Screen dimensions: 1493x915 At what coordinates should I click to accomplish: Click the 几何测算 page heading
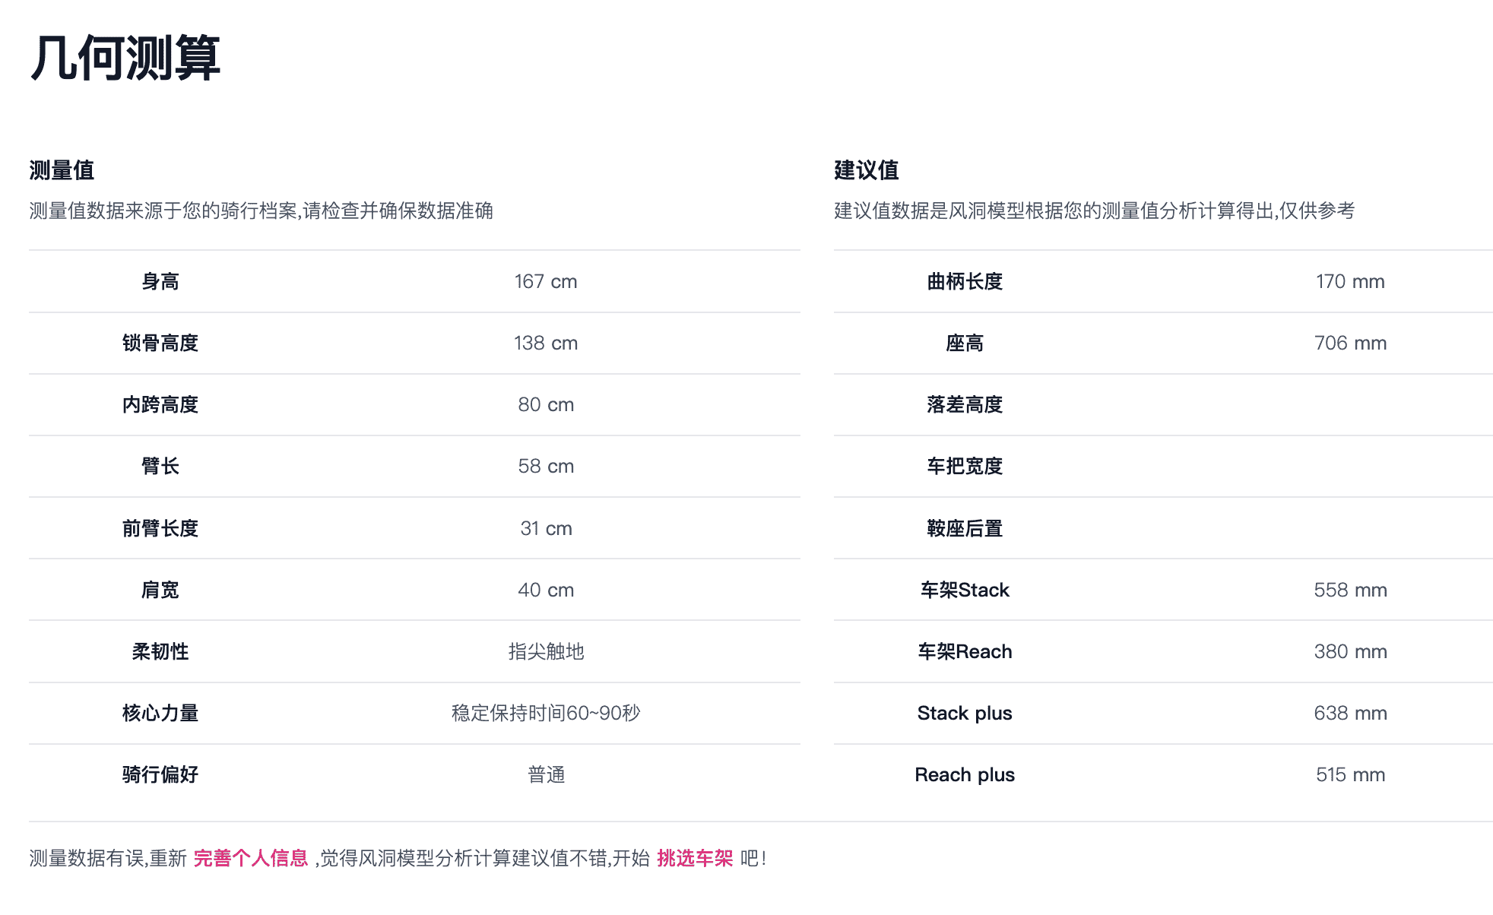click(x=125, y=59)
